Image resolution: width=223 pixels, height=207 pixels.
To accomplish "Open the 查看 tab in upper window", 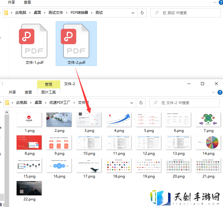I will click(x=27, y=2).
